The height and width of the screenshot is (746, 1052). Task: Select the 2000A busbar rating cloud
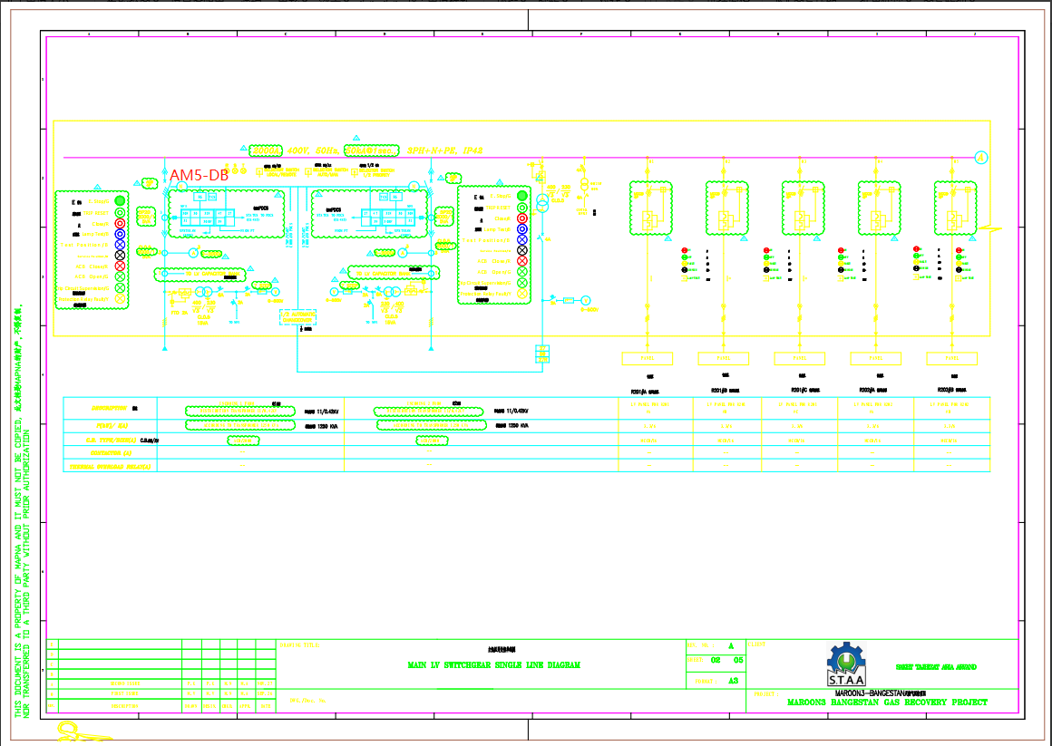point(266,151)
